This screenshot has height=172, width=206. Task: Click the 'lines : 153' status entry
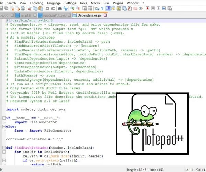click(x=157, y=170)
